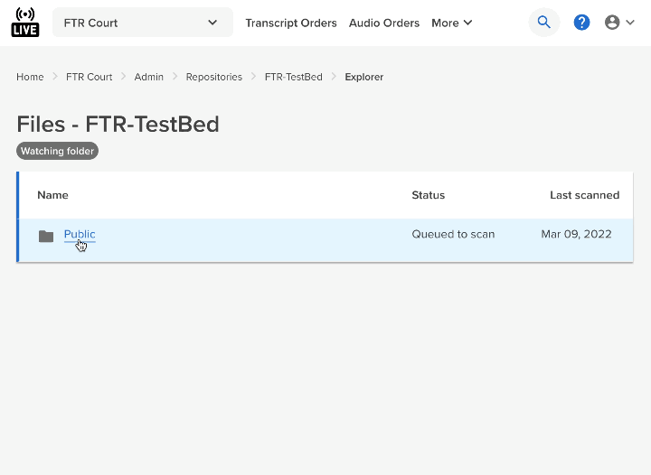
Task: Click the Last scanned column header
Action: [585, 195]
